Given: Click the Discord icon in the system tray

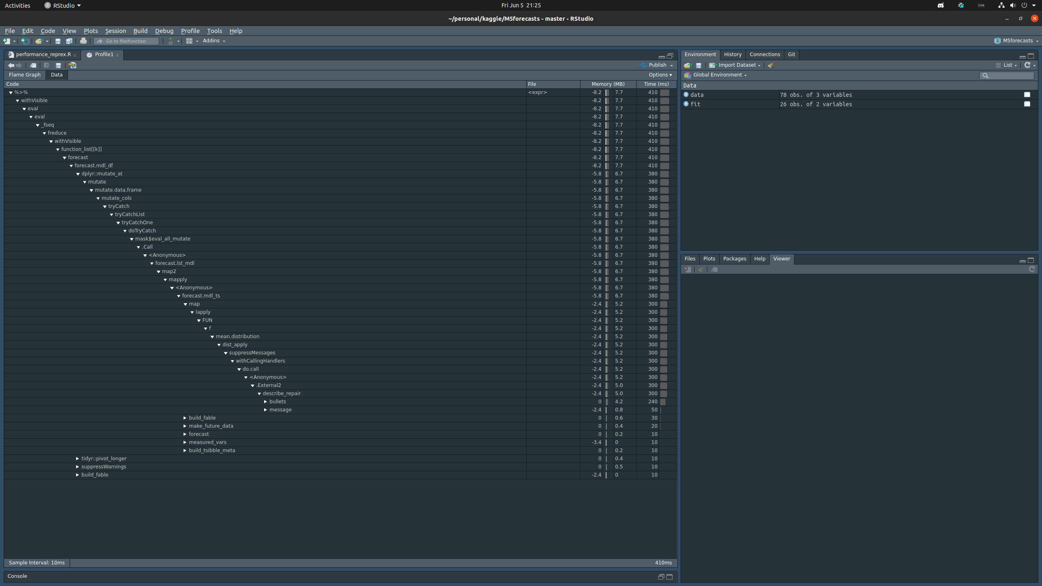Looking at the screenshot, I should click(x=941, y=5).
